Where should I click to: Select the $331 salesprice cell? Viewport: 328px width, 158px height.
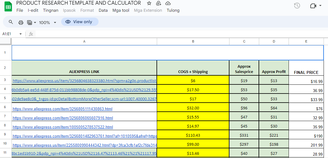tap(244, 135)
